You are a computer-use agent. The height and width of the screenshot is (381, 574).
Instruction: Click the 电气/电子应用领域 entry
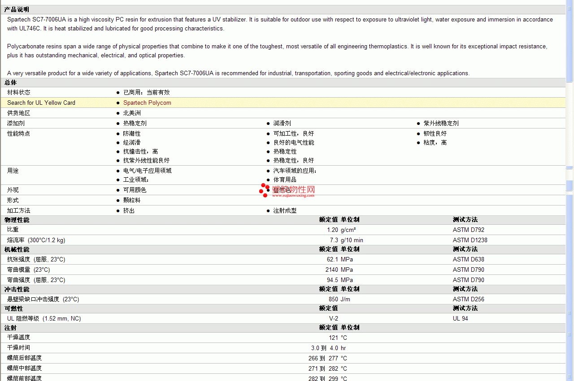pyautogui.click(x=148, y=171)
